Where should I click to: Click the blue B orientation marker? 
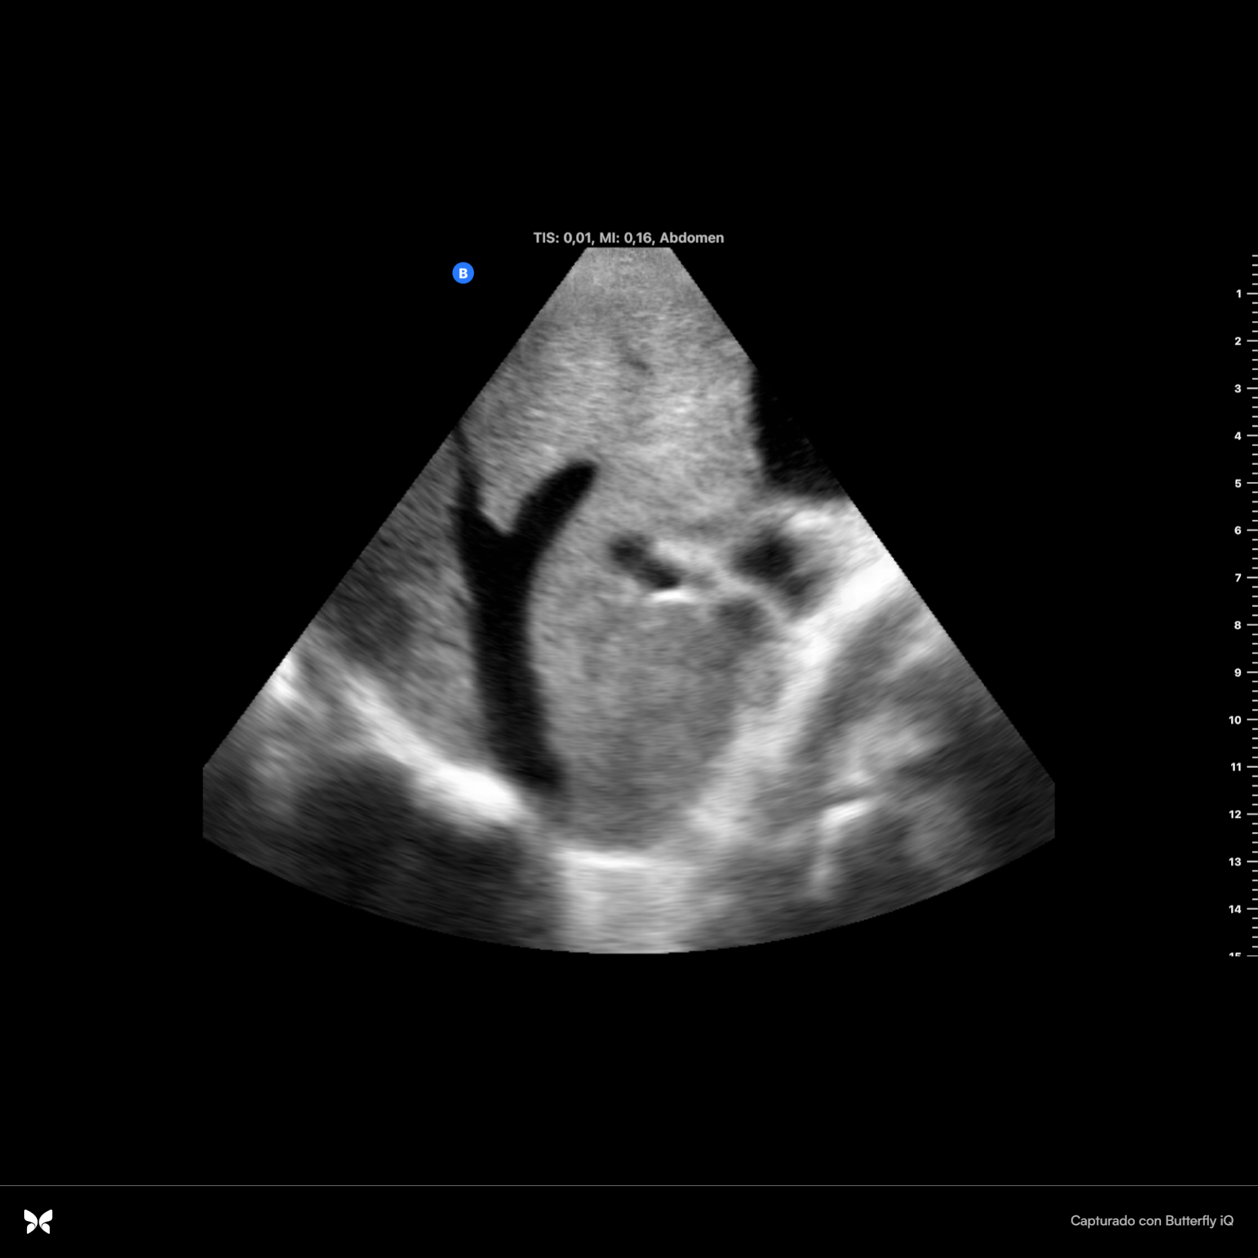click(463, 273)
